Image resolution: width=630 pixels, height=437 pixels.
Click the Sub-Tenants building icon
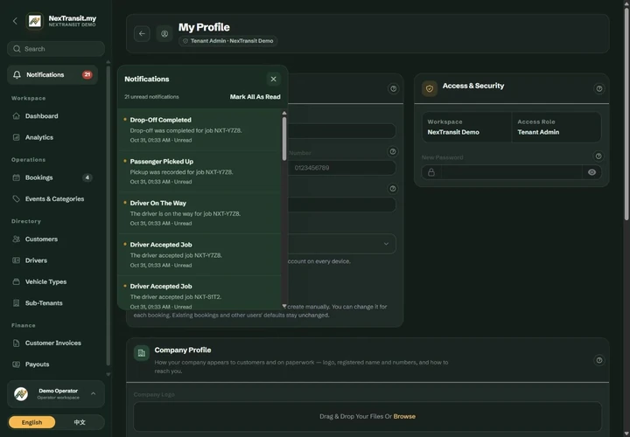point(16,303)
